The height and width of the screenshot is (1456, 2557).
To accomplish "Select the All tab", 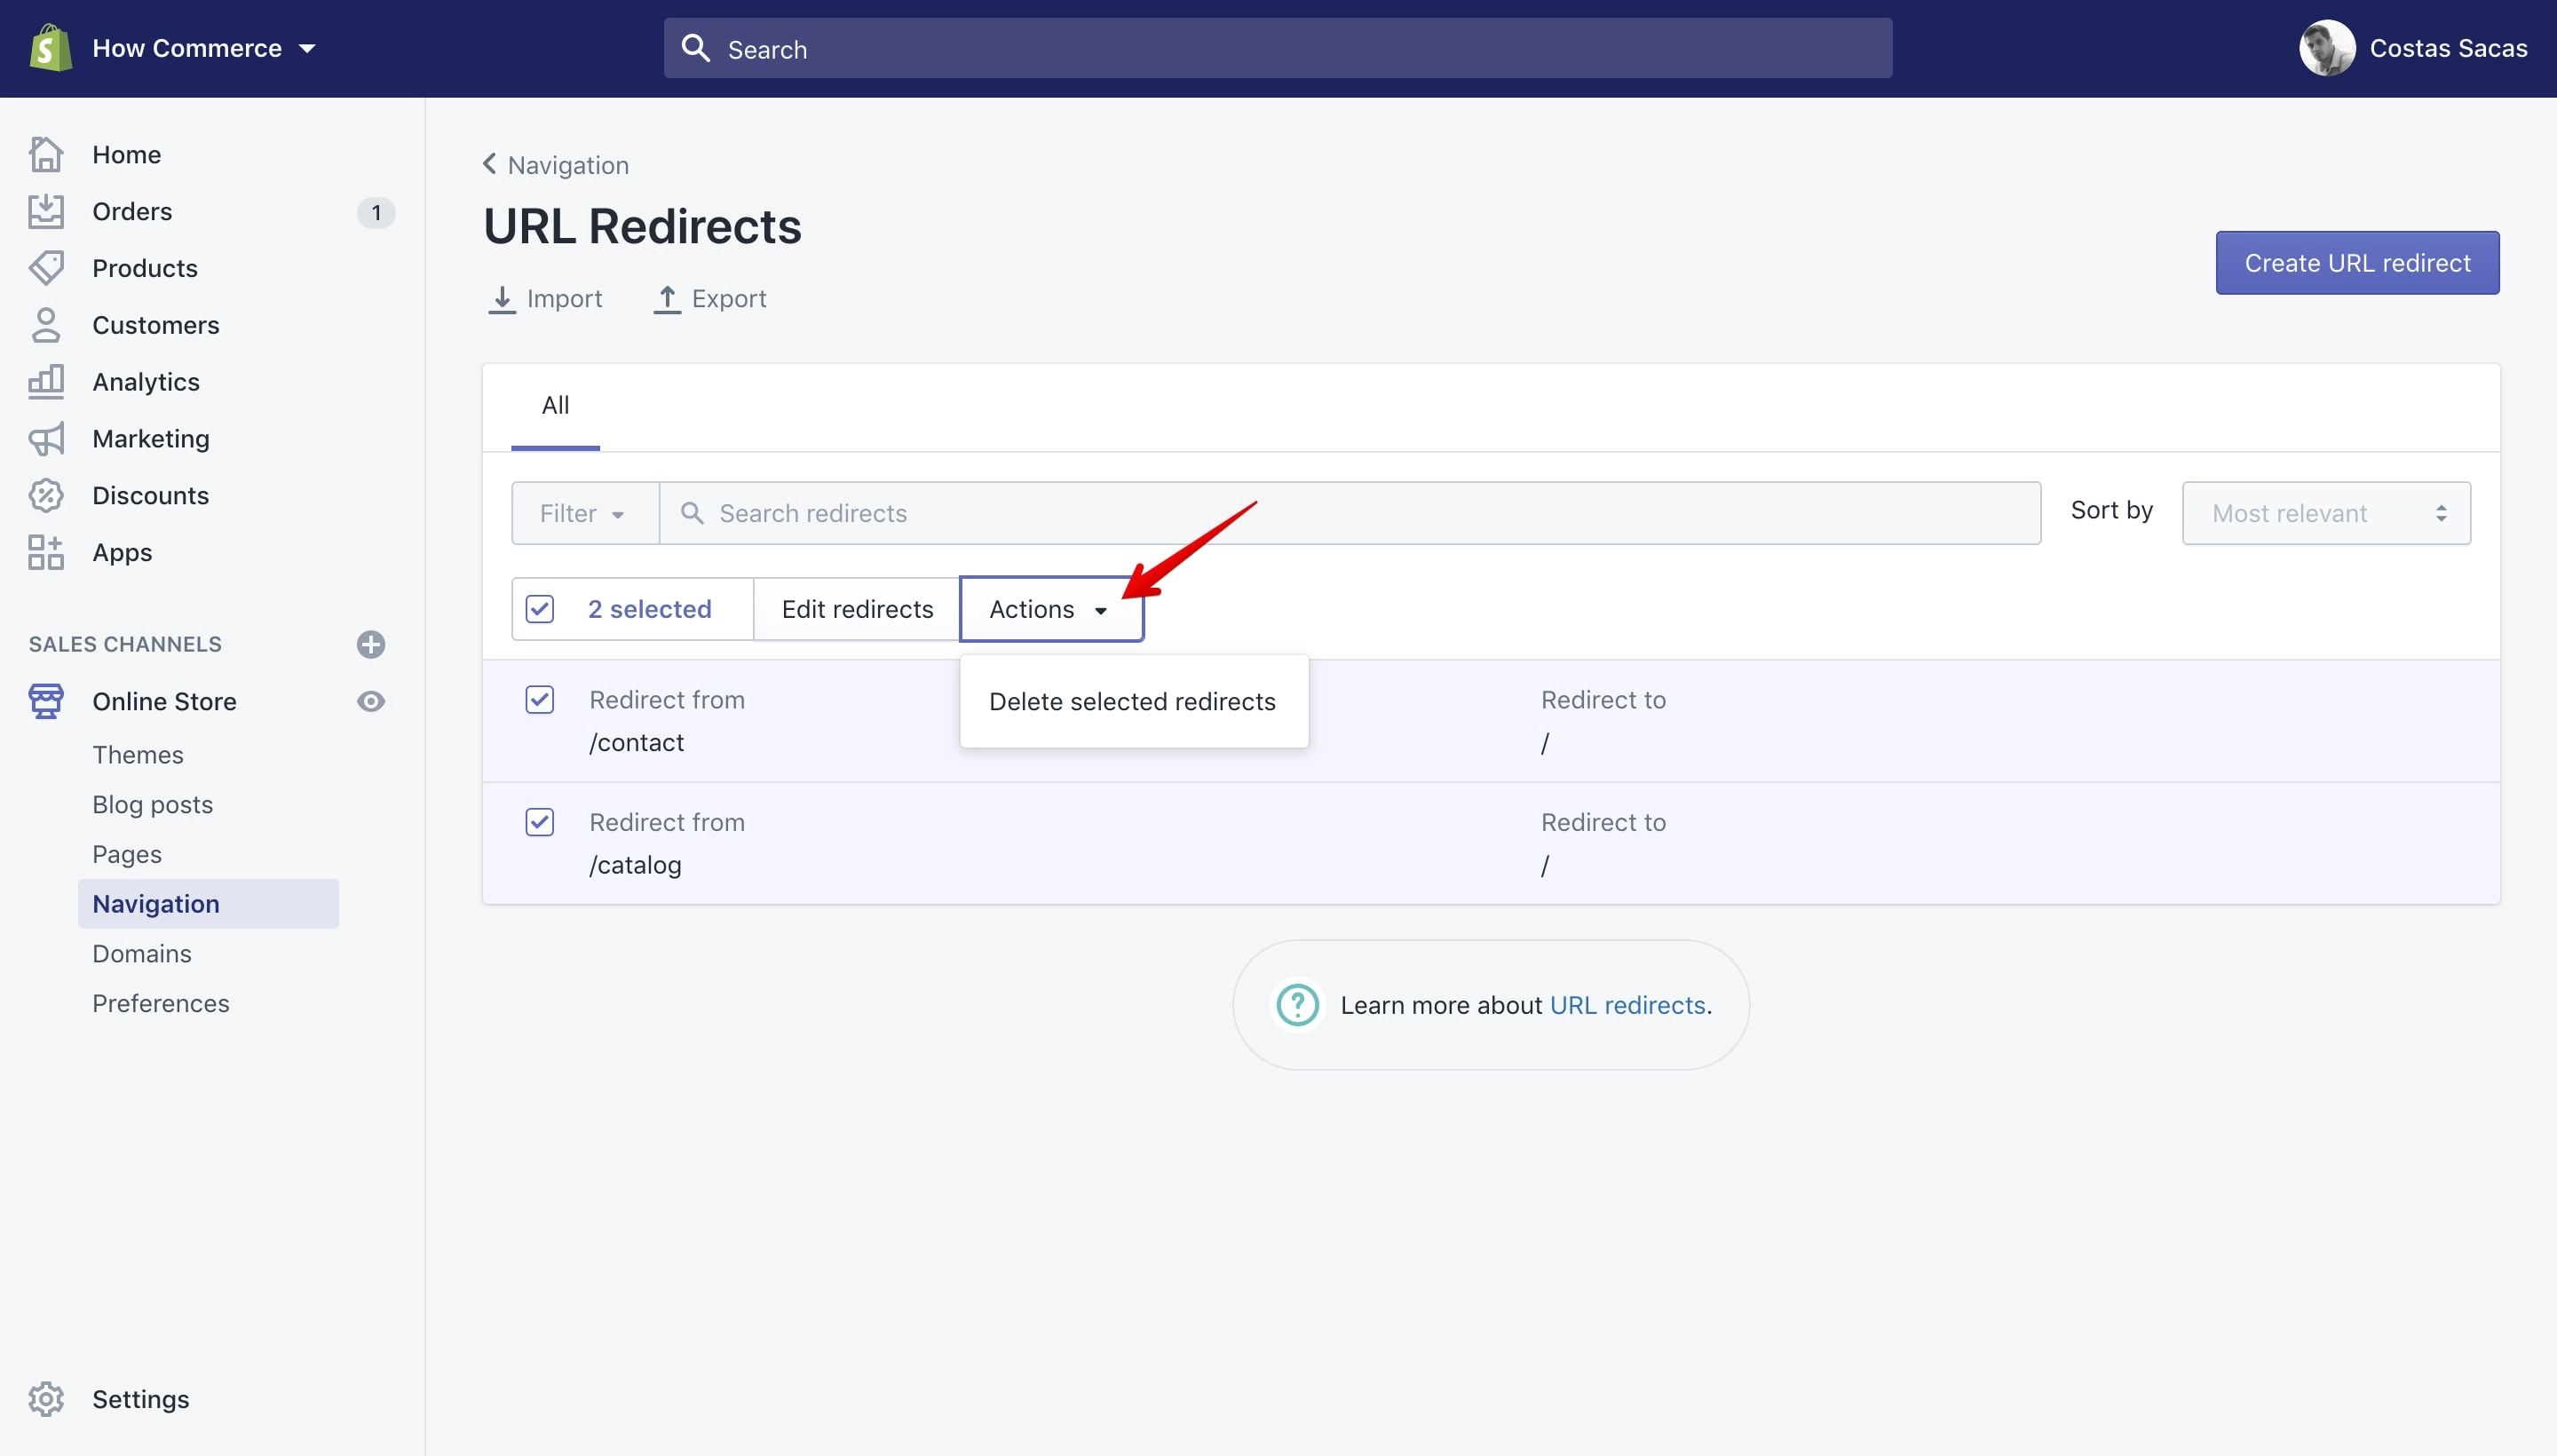I will [555, 406].
